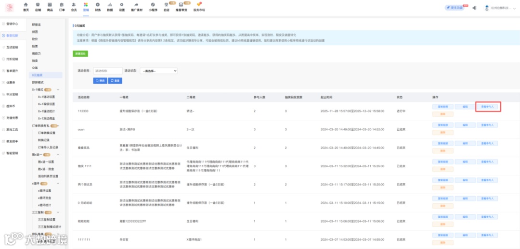Open the 小程序 mini program icon
The height and width of the screenshot is (249, 520).
(153, 5)
